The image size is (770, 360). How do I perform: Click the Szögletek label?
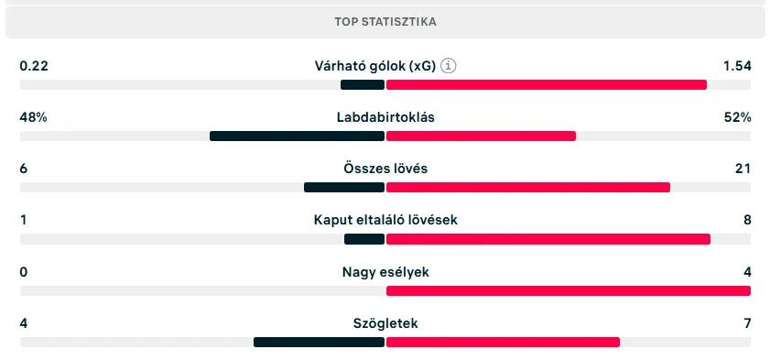[x=385, y=323]
